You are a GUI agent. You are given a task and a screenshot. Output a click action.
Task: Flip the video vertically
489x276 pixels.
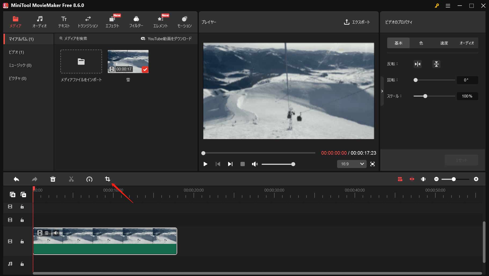coord(436,64)
